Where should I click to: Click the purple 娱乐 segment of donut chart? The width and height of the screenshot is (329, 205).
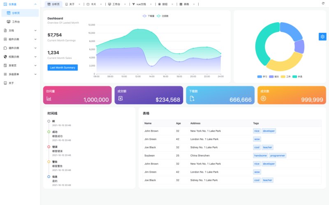(299, 46)
